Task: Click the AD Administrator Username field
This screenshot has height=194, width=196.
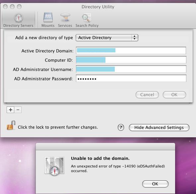Action: [131, 69]
